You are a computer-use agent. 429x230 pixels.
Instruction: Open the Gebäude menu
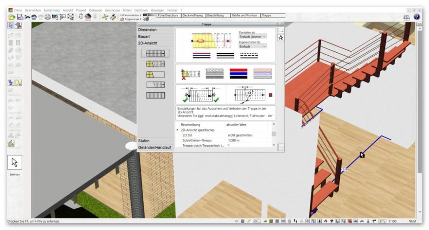click(x=96, y=10)
